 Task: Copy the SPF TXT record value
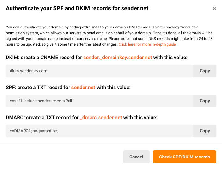tap(204, 101)
